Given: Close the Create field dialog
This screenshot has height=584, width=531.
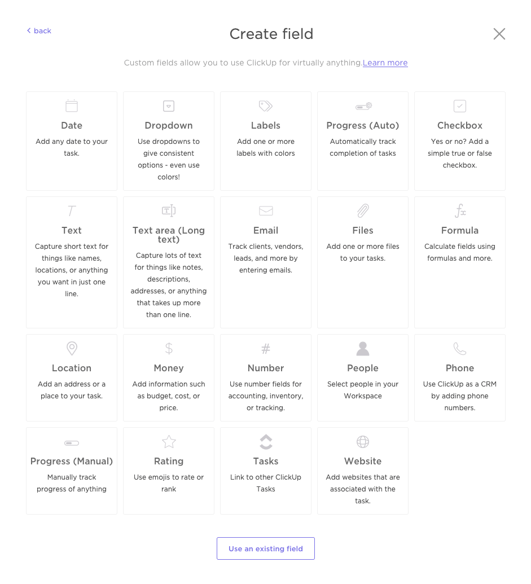Looking at the screenshot, I should coord(499,34).
